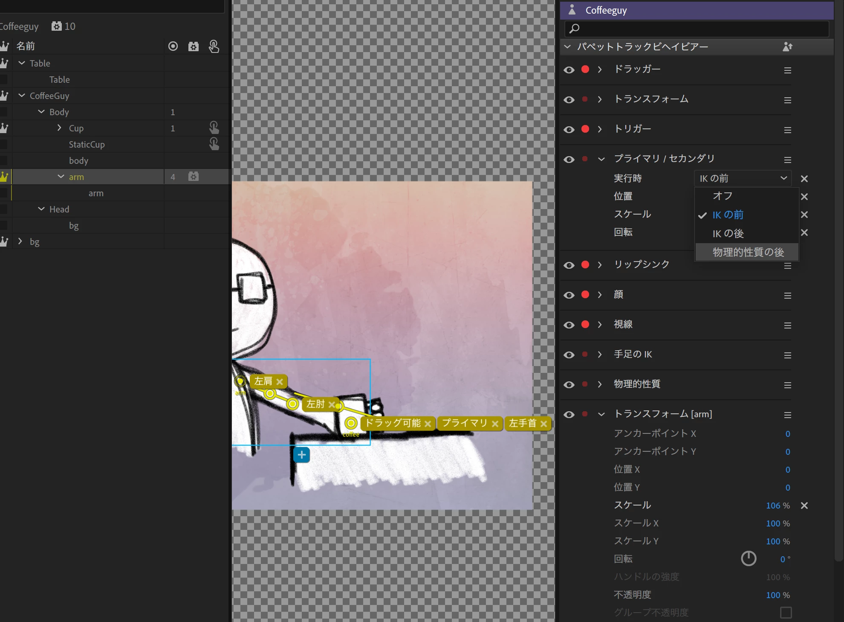Image resolution: width=844 pixels, height=622 pixels.
Task: Open the Dragger behavior hamburger menu
Action: click(787, 70)
